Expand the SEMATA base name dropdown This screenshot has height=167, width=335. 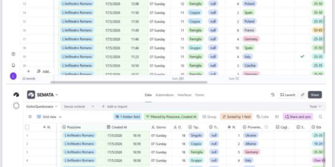[57, 95]
